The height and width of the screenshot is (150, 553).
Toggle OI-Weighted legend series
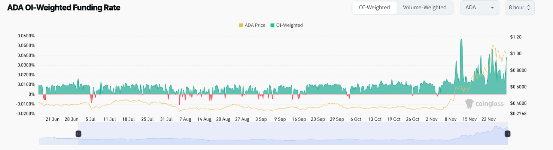(x=286, y=25)
